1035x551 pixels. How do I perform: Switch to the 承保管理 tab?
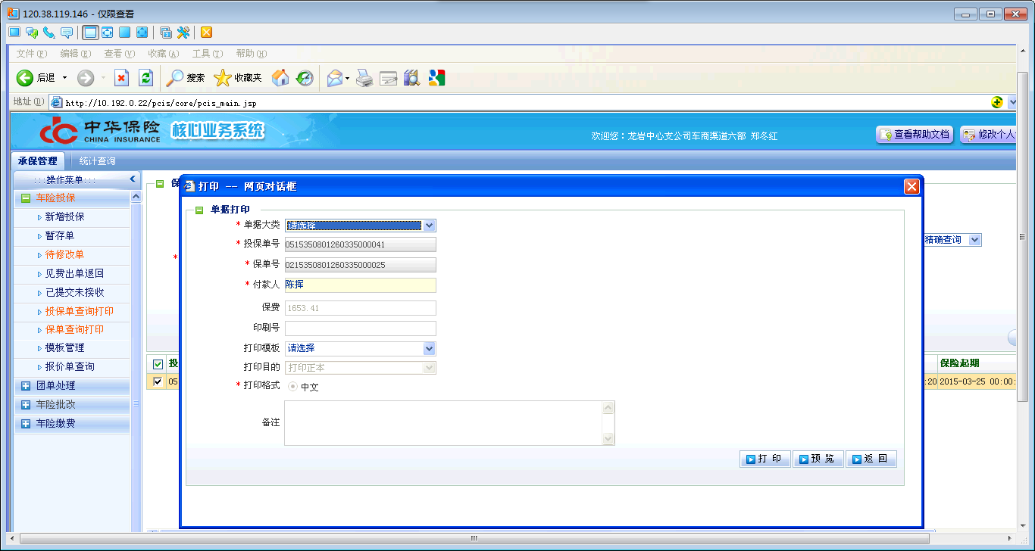[38, 161]
